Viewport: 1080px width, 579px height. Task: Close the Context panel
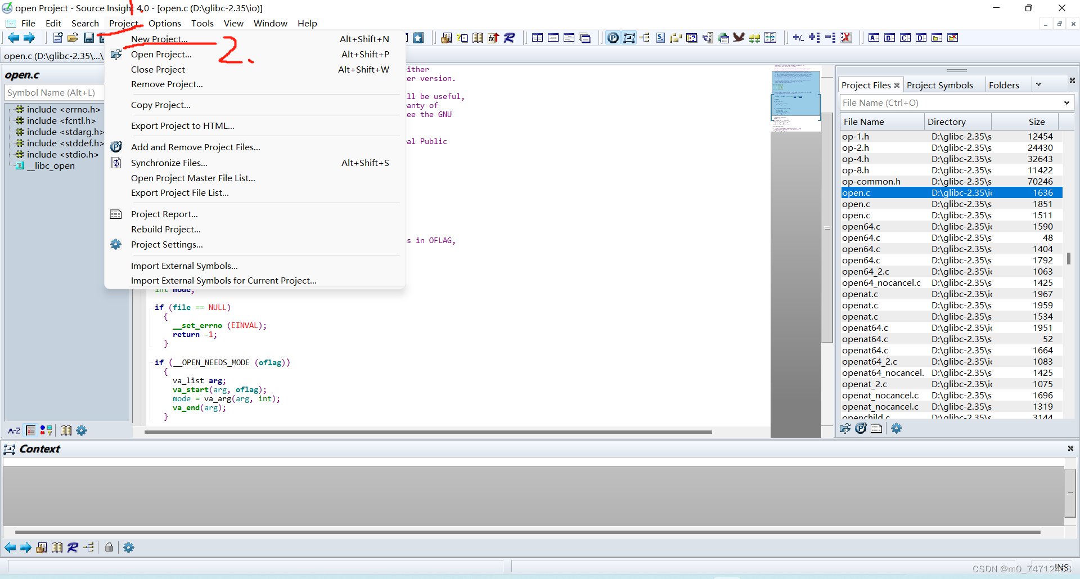click(x=1070, y=448)
